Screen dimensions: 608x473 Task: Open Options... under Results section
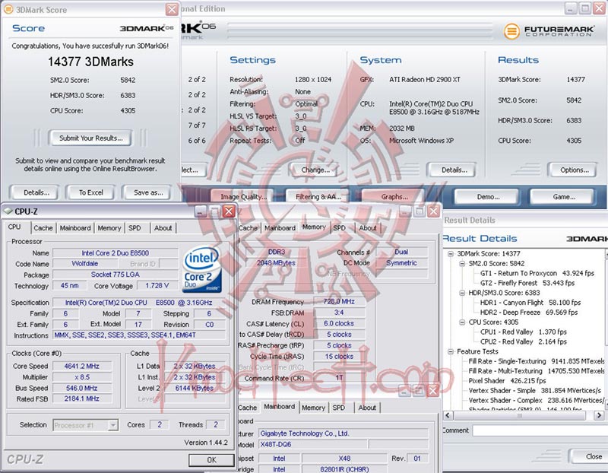click(574, 170)
